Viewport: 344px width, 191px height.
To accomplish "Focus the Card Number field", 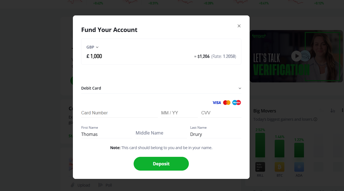I will (119, 113).
